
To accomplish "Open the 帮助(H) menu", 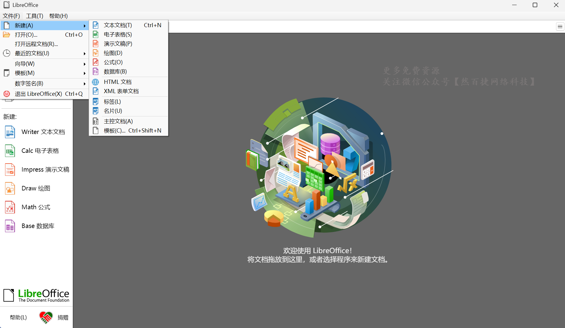I will [59, 16].
